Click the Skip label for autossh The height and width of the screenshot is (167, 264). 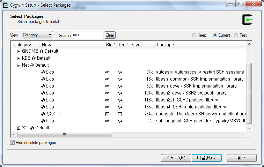click(50, 72)
